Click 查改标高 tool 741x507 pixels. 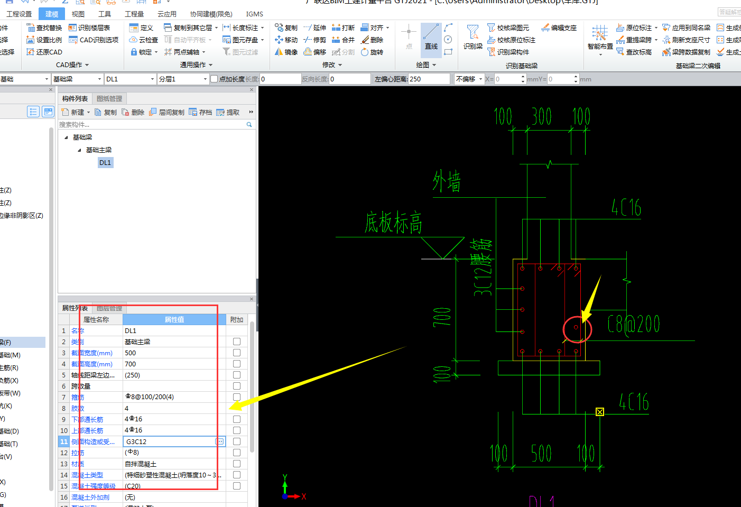634,52
